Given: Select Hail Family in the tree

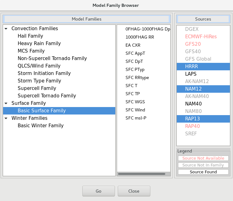Looking at the screenshot, I should (30, 36).
